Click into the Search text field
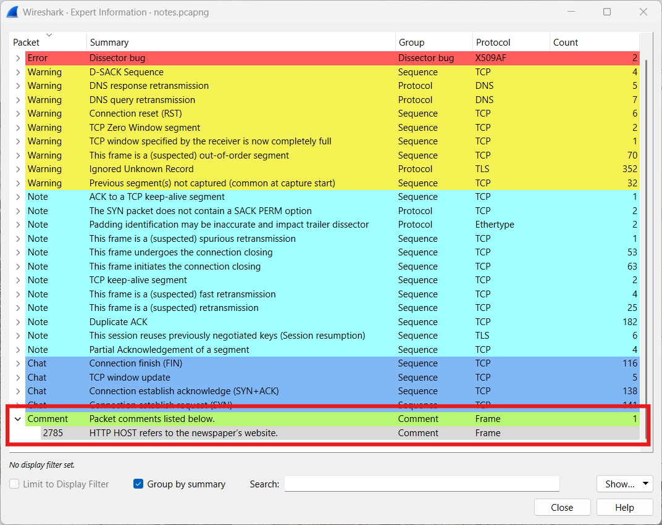Screen dimensions: 662x525 tap(421, 484)
